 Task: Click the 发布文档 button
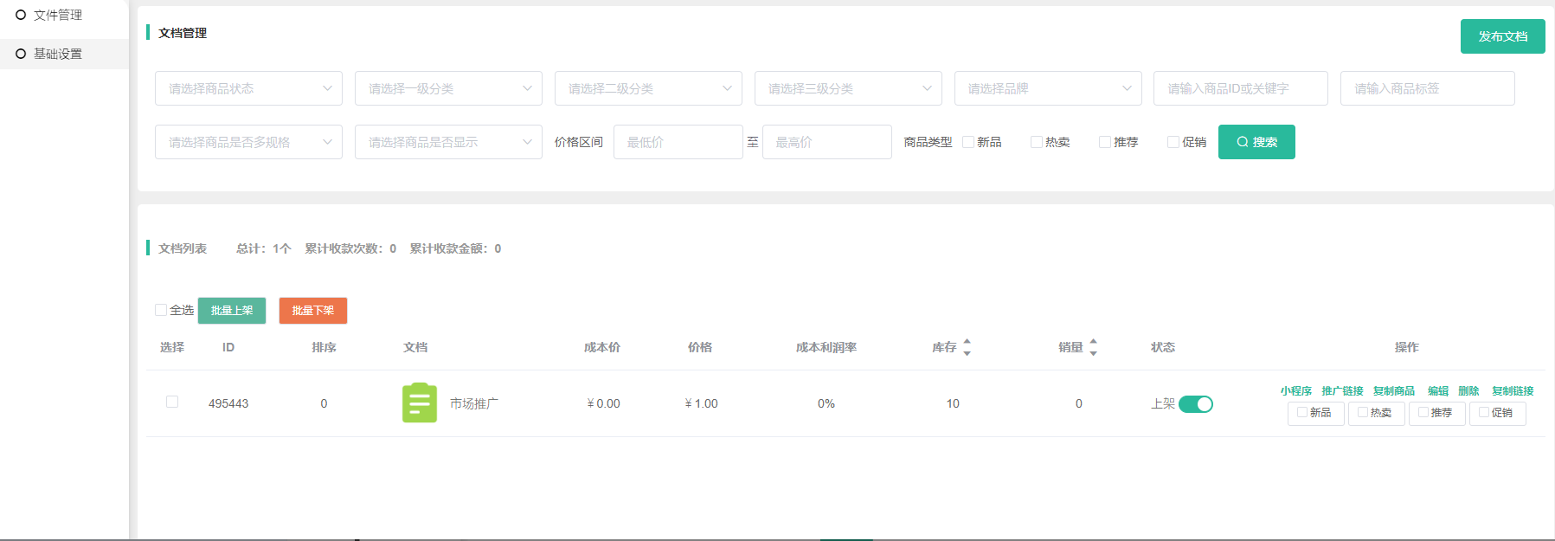tap(1502, 36)
